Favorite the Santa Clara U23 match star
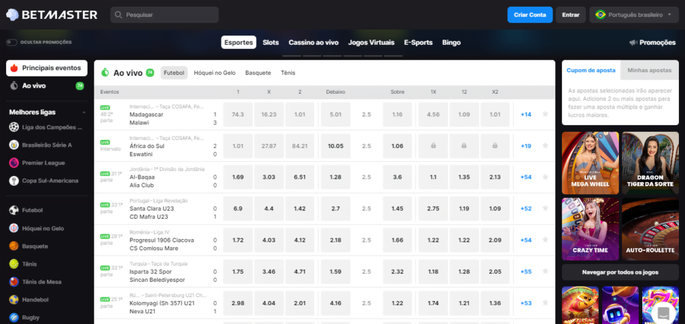 coord(545,209)
